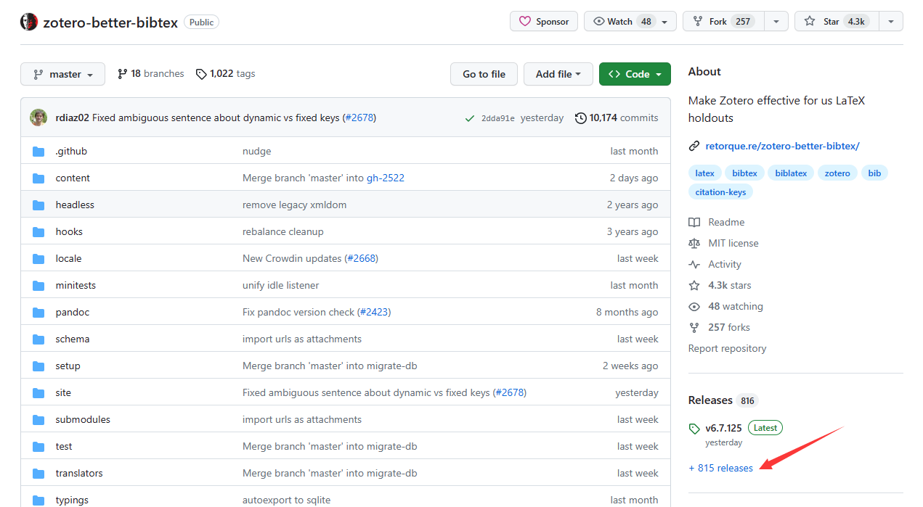Viewport: 923px width, 507px height.
Task: Open the gh-2522 branch link
Action: tap(385, 178)
